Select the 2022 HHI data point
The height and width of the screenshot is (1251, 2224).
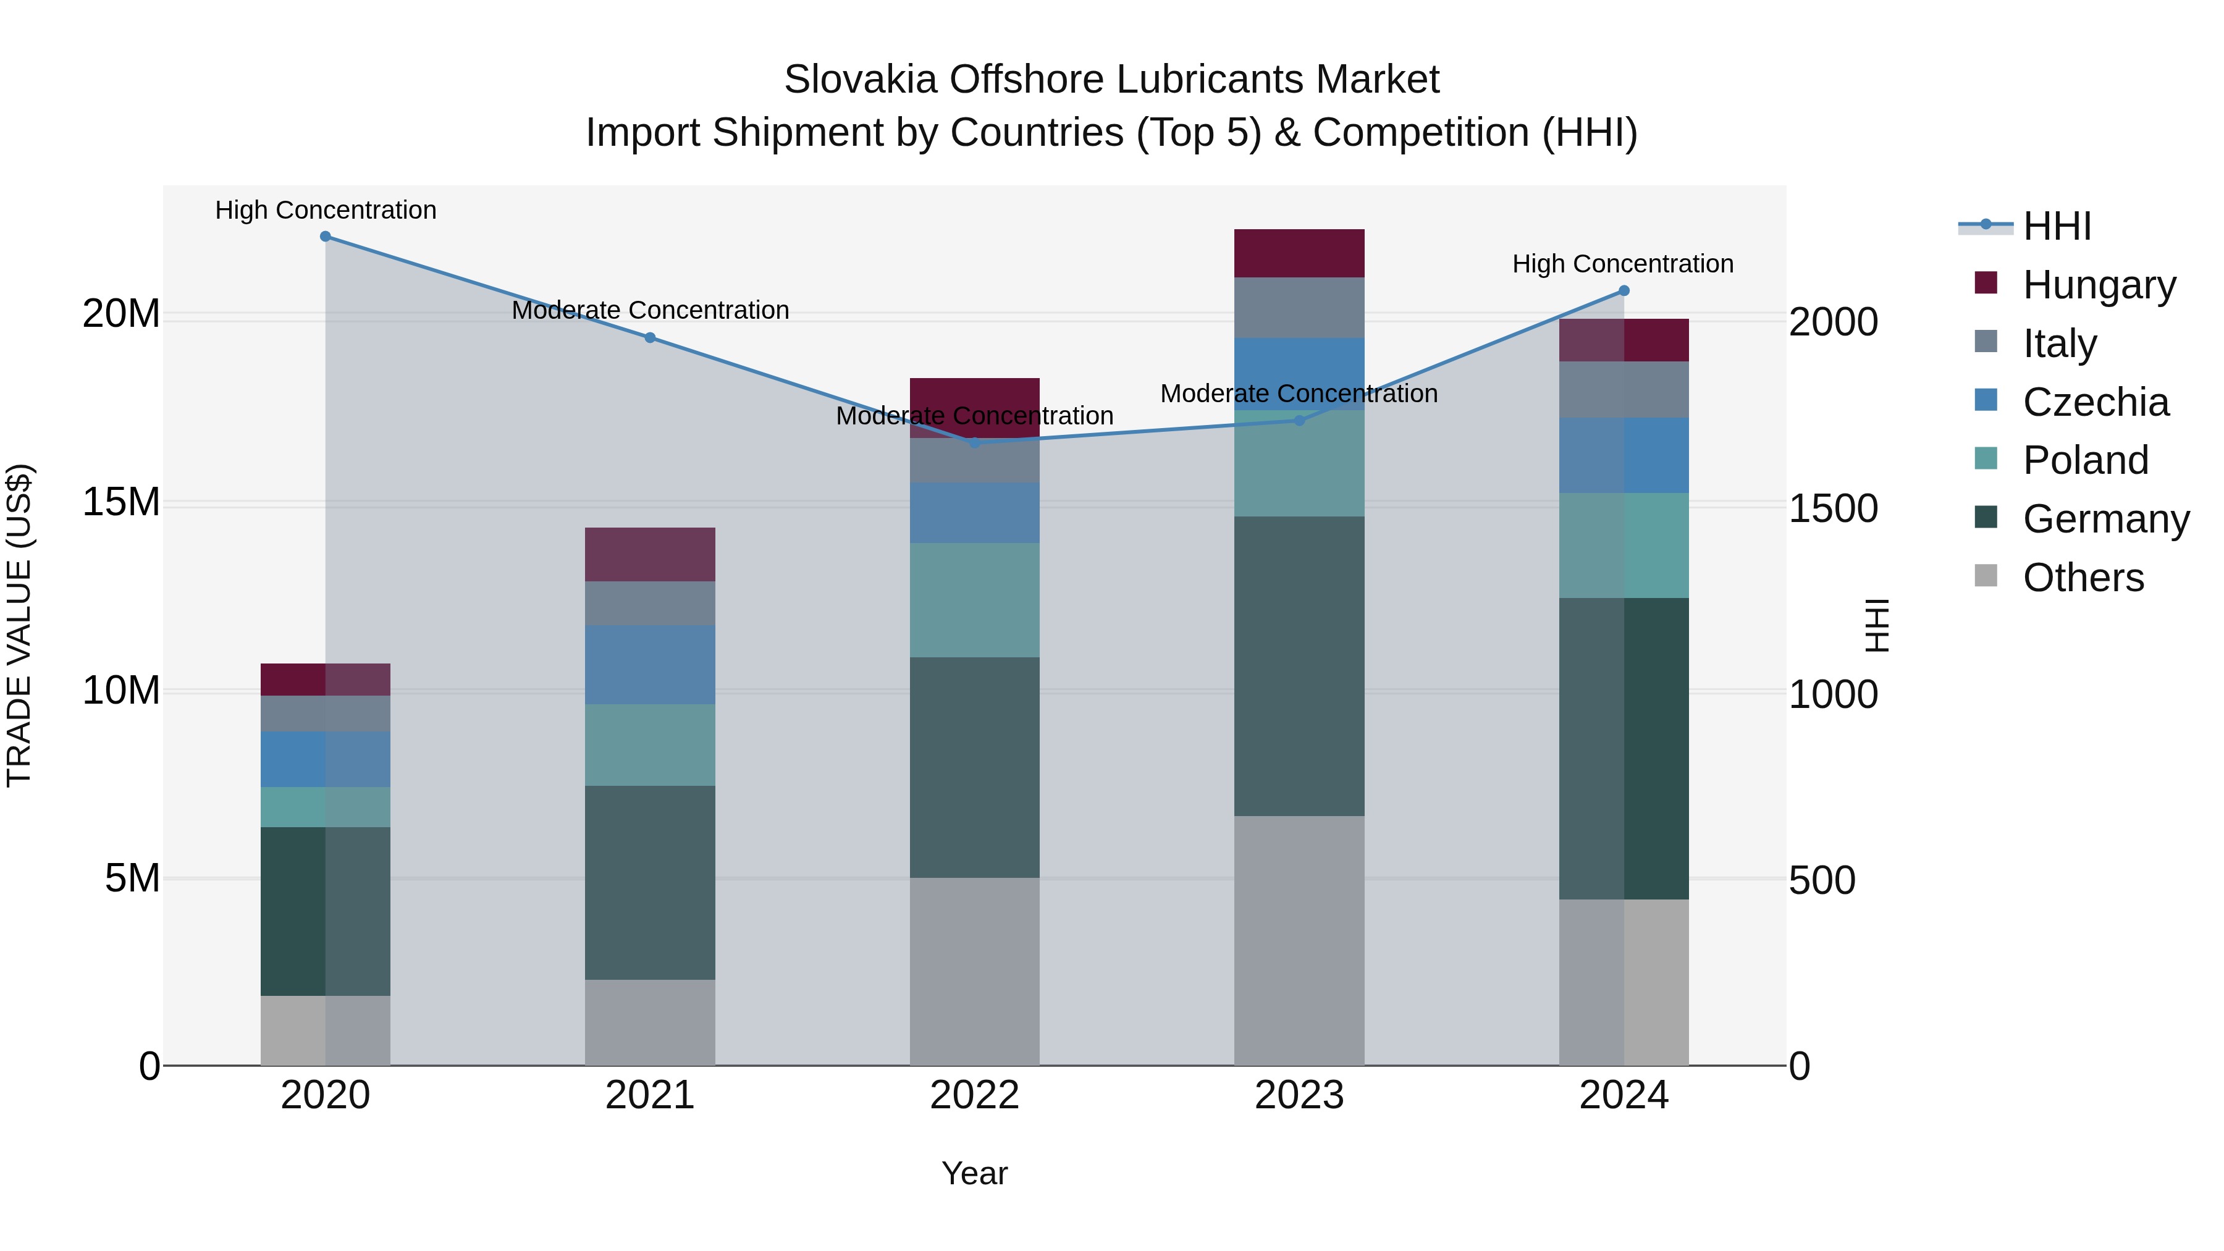pos(975,443)
